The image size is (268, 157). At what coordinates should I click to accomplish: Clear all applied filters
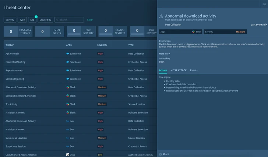tap(90, 20)
